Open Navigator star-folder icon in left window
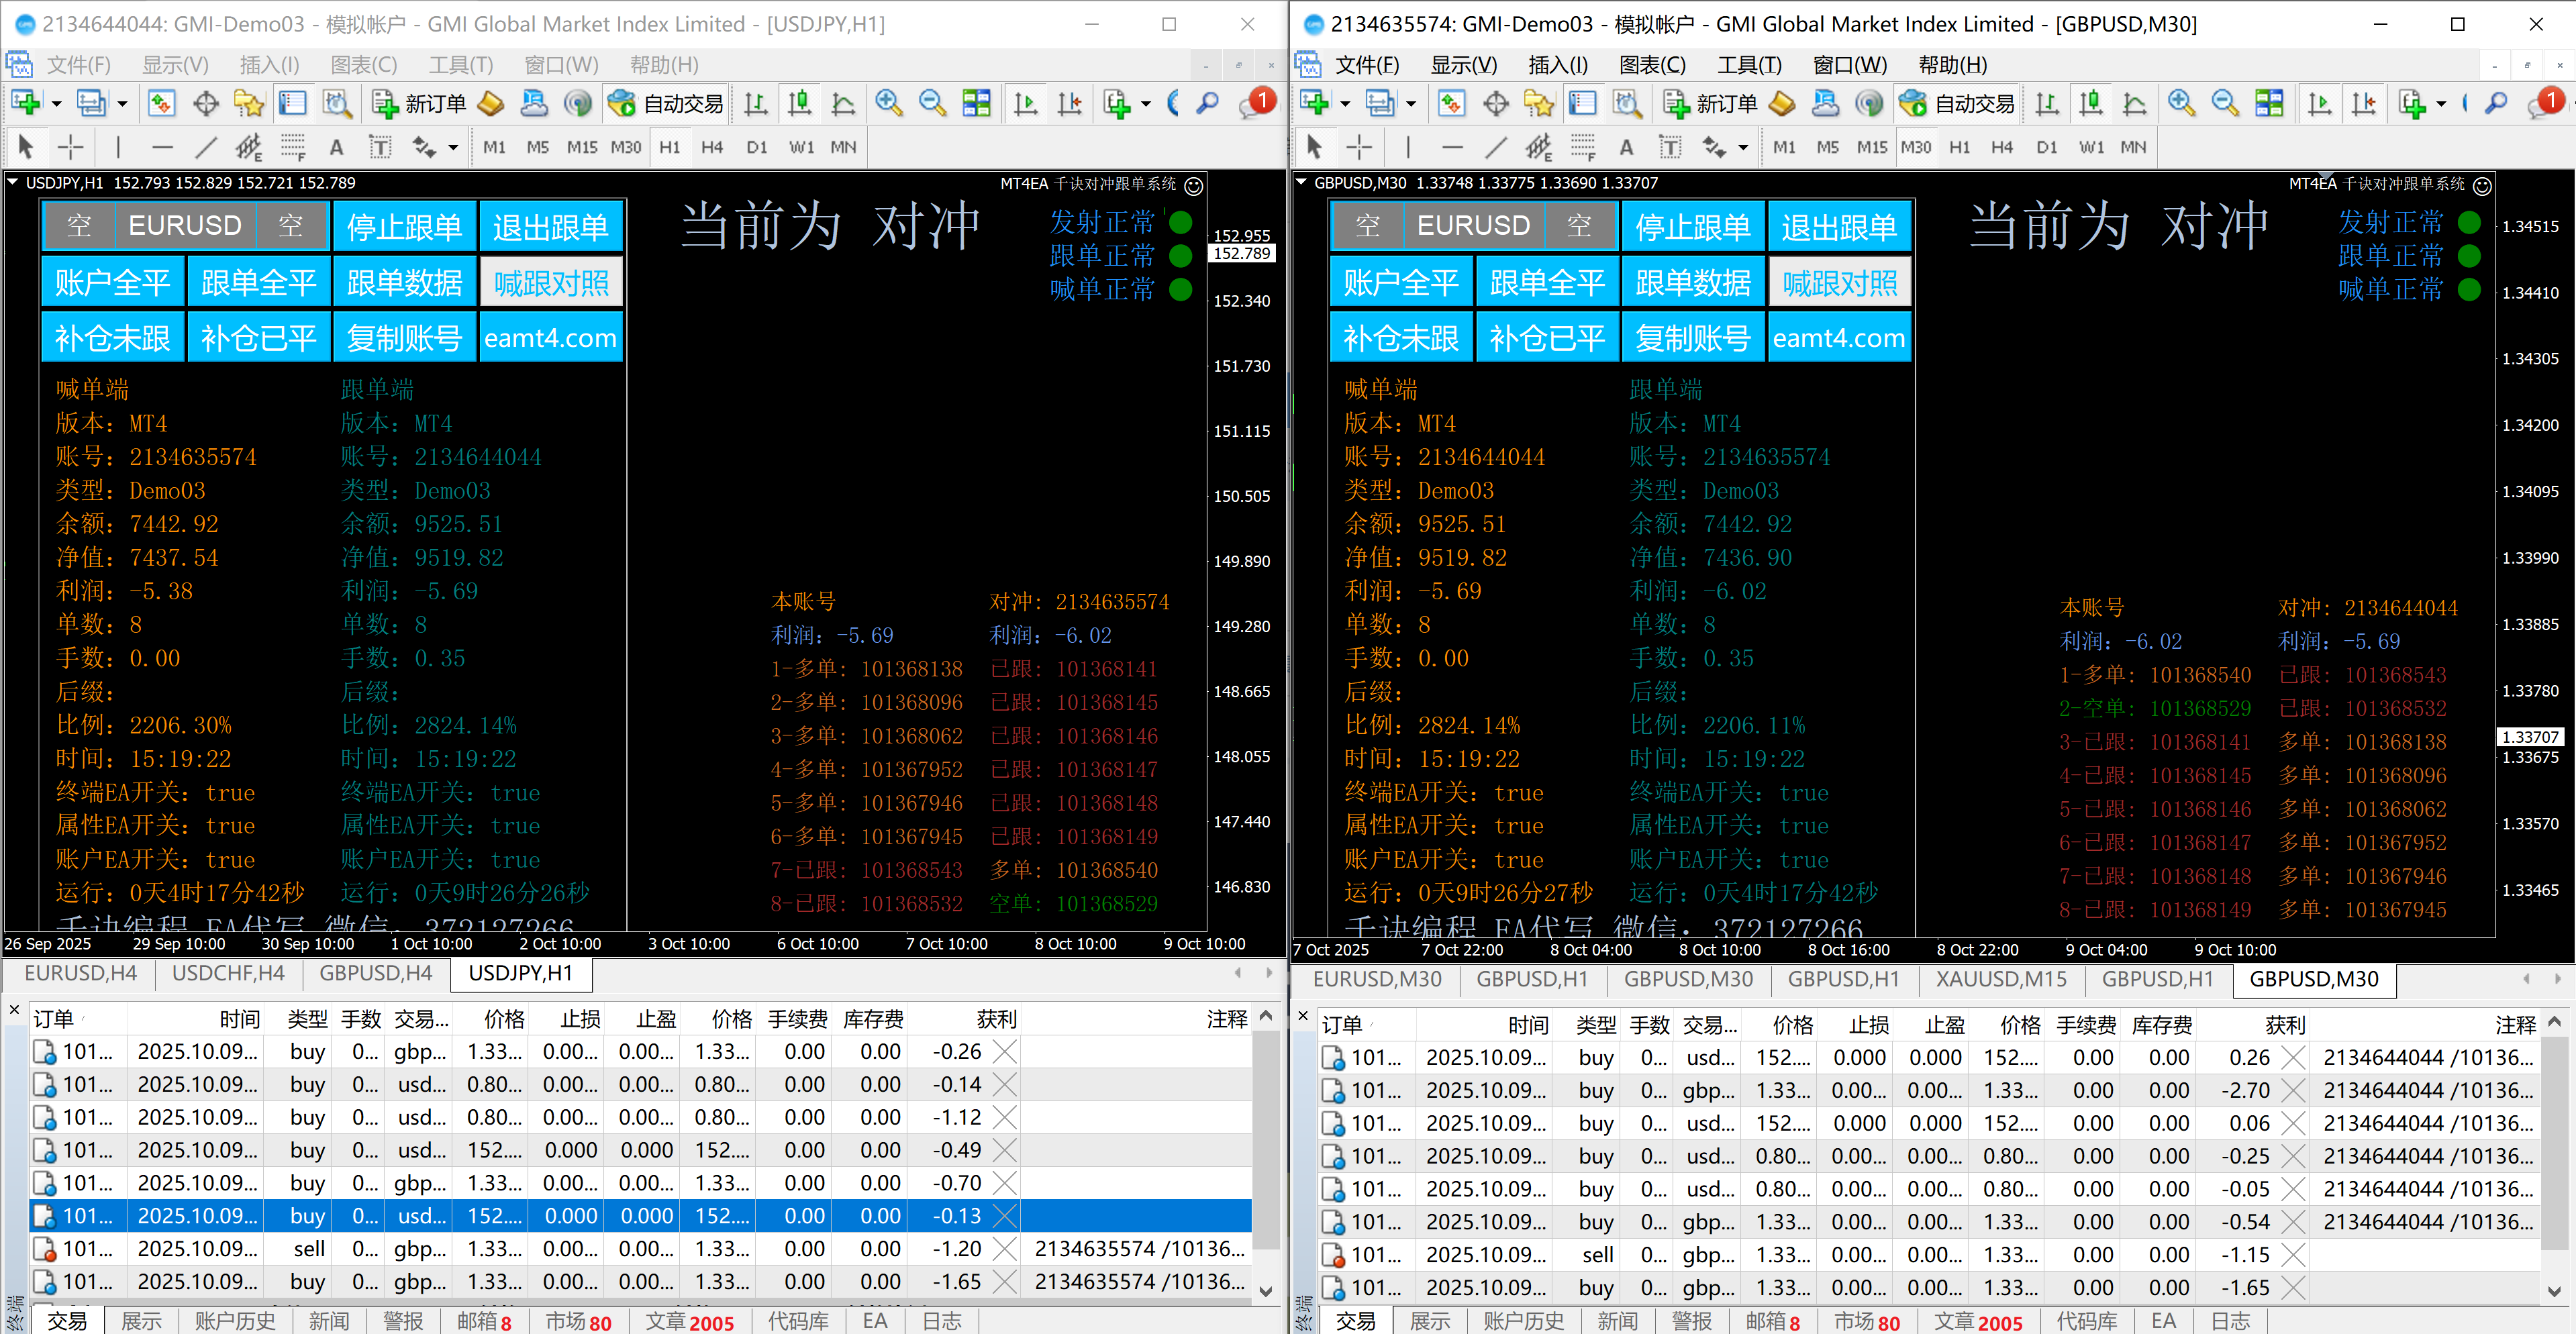Viewport: 2576px width, 1334px height. (248, 103)
